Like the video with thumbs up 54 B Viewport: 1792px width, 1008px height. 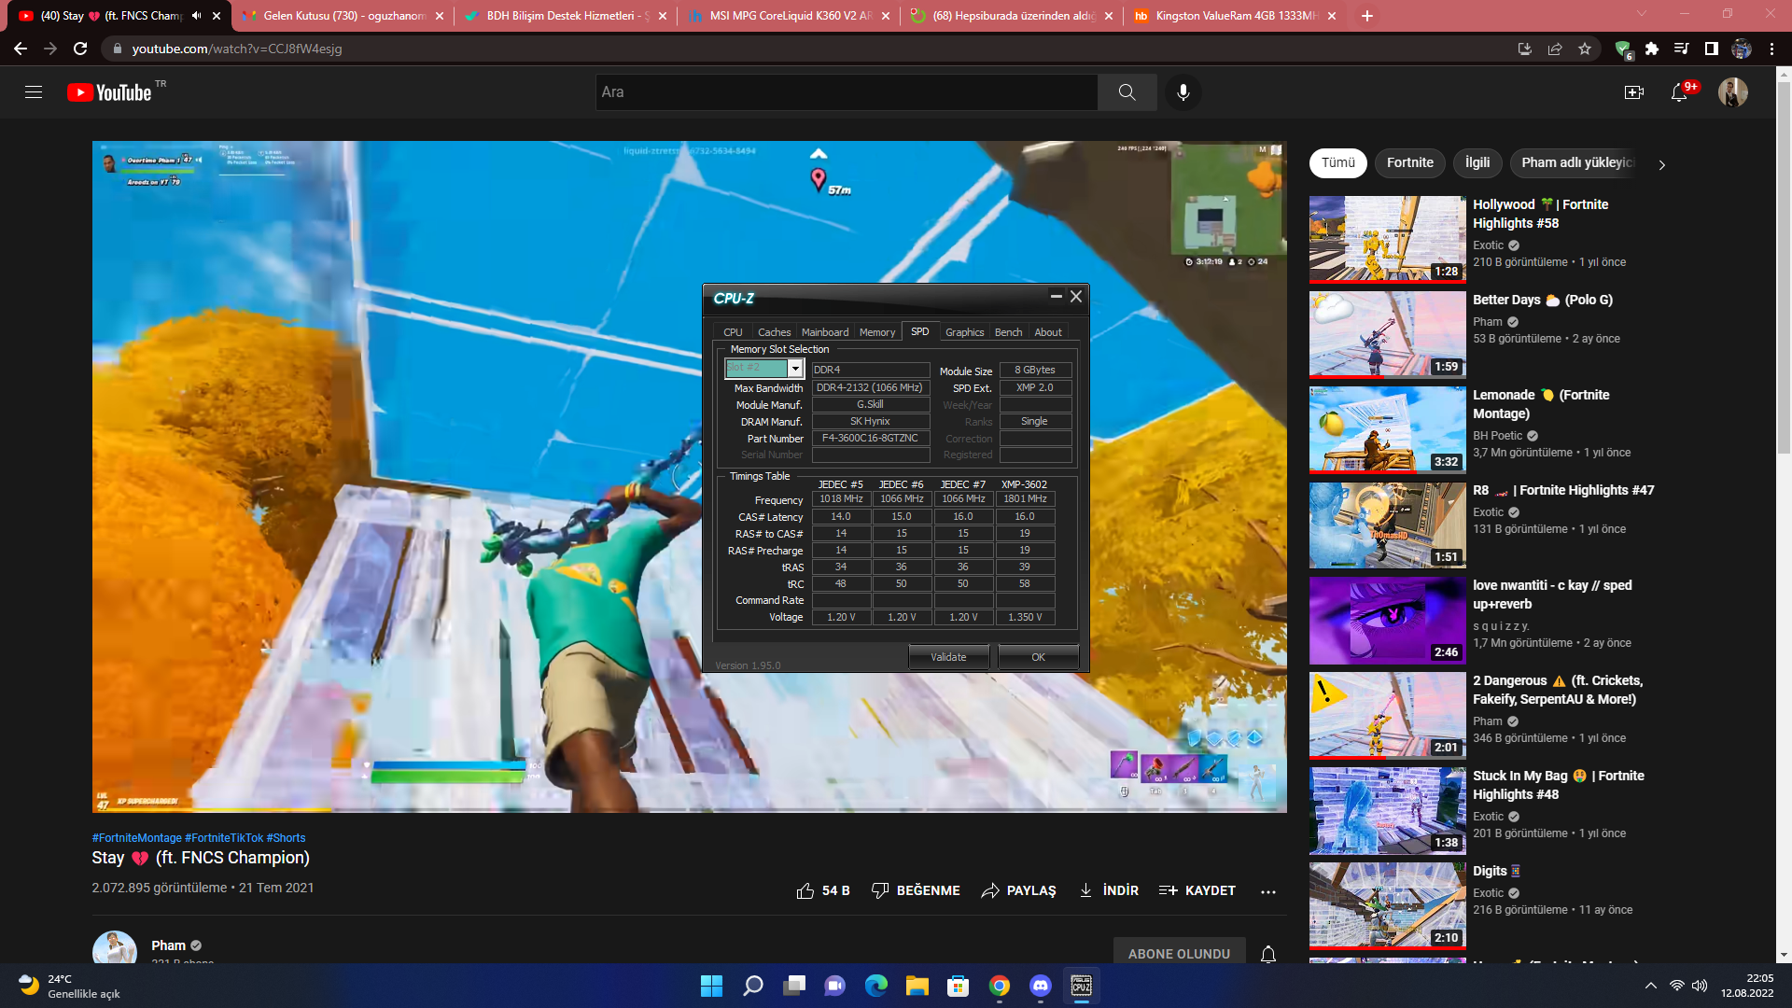point(823,890)
